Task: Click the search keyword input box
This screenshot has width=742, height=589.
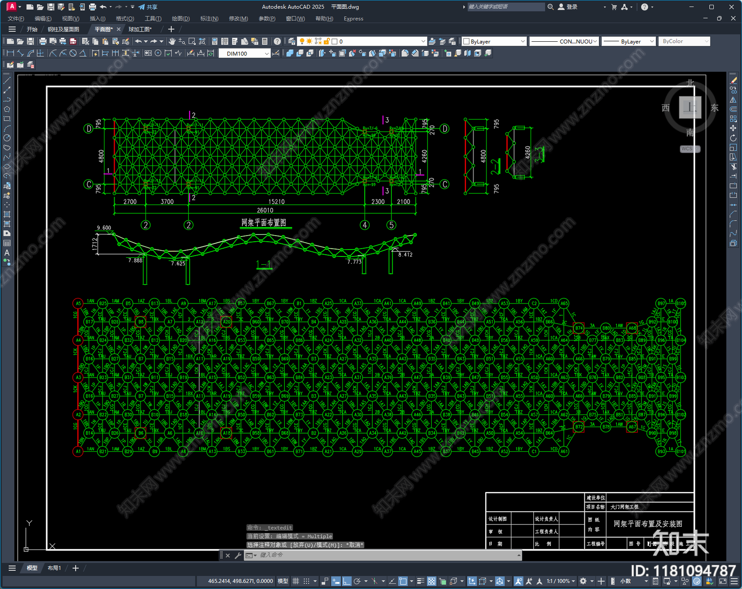Action: point(505,7)
